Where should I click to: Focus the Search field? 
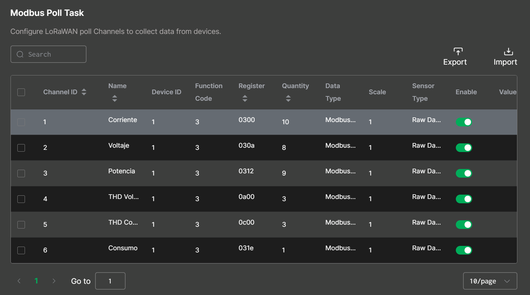(x=54, y=54)
